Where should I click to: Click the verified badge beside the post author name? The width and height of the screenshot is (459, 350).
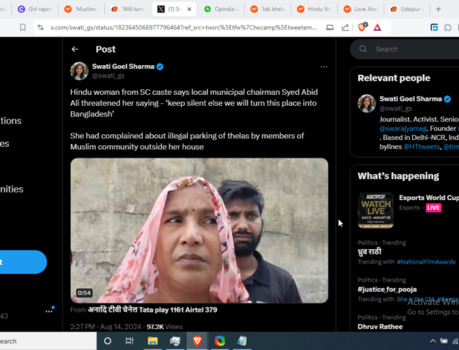click(160, 67)
